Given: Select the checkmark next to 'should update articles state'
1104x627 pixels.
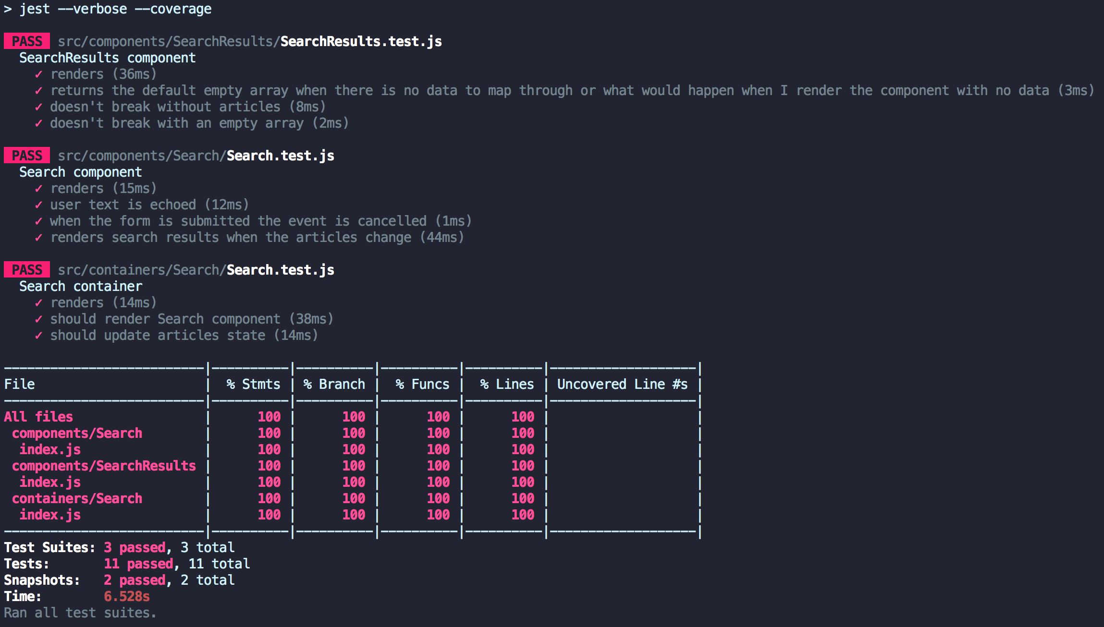Looking at the screenshot, I should (x=39, y=335).
